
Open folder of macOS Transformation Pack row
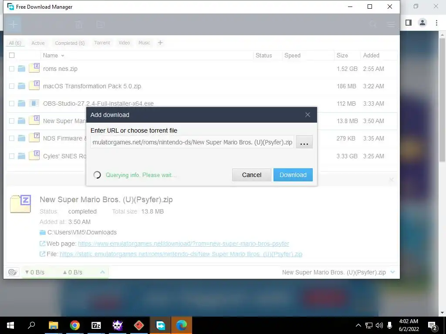click(x=22, y=86)
